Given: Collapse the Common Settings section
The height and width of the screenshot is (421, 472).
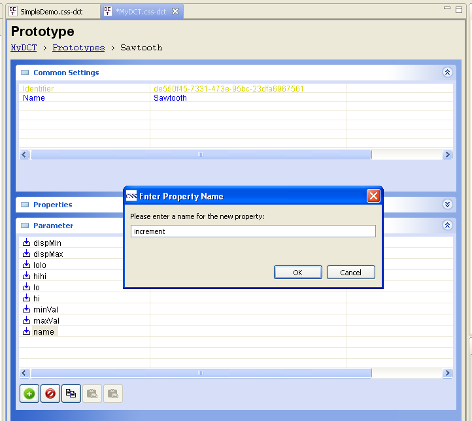Looking at the screenshot, I should pyautogui.click(x=447, y=73).
